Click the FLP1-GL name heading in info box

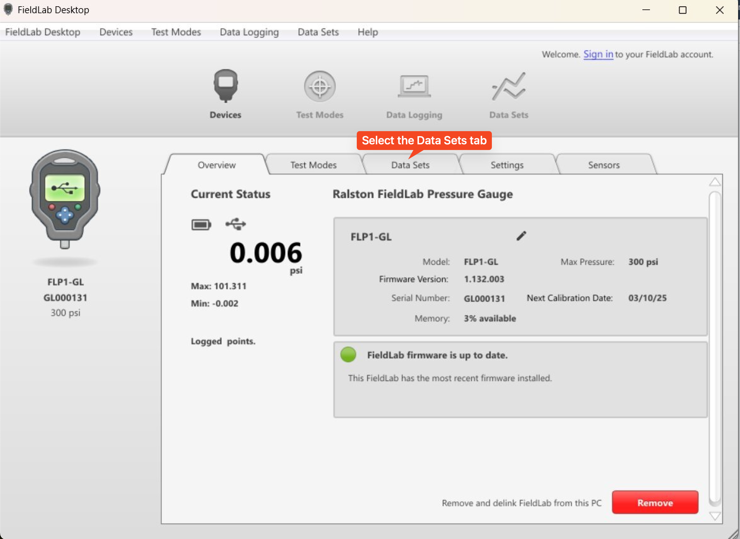(x=371, y=237)
